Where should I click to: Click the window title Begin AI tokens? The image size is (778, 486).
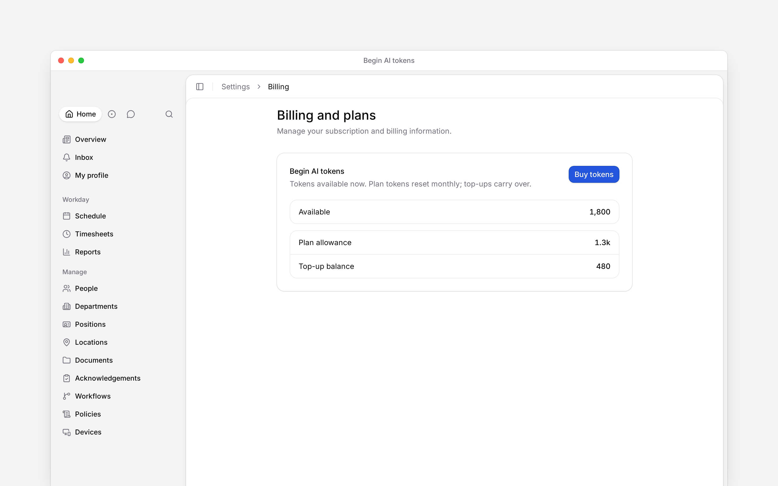tap(389, 60)
